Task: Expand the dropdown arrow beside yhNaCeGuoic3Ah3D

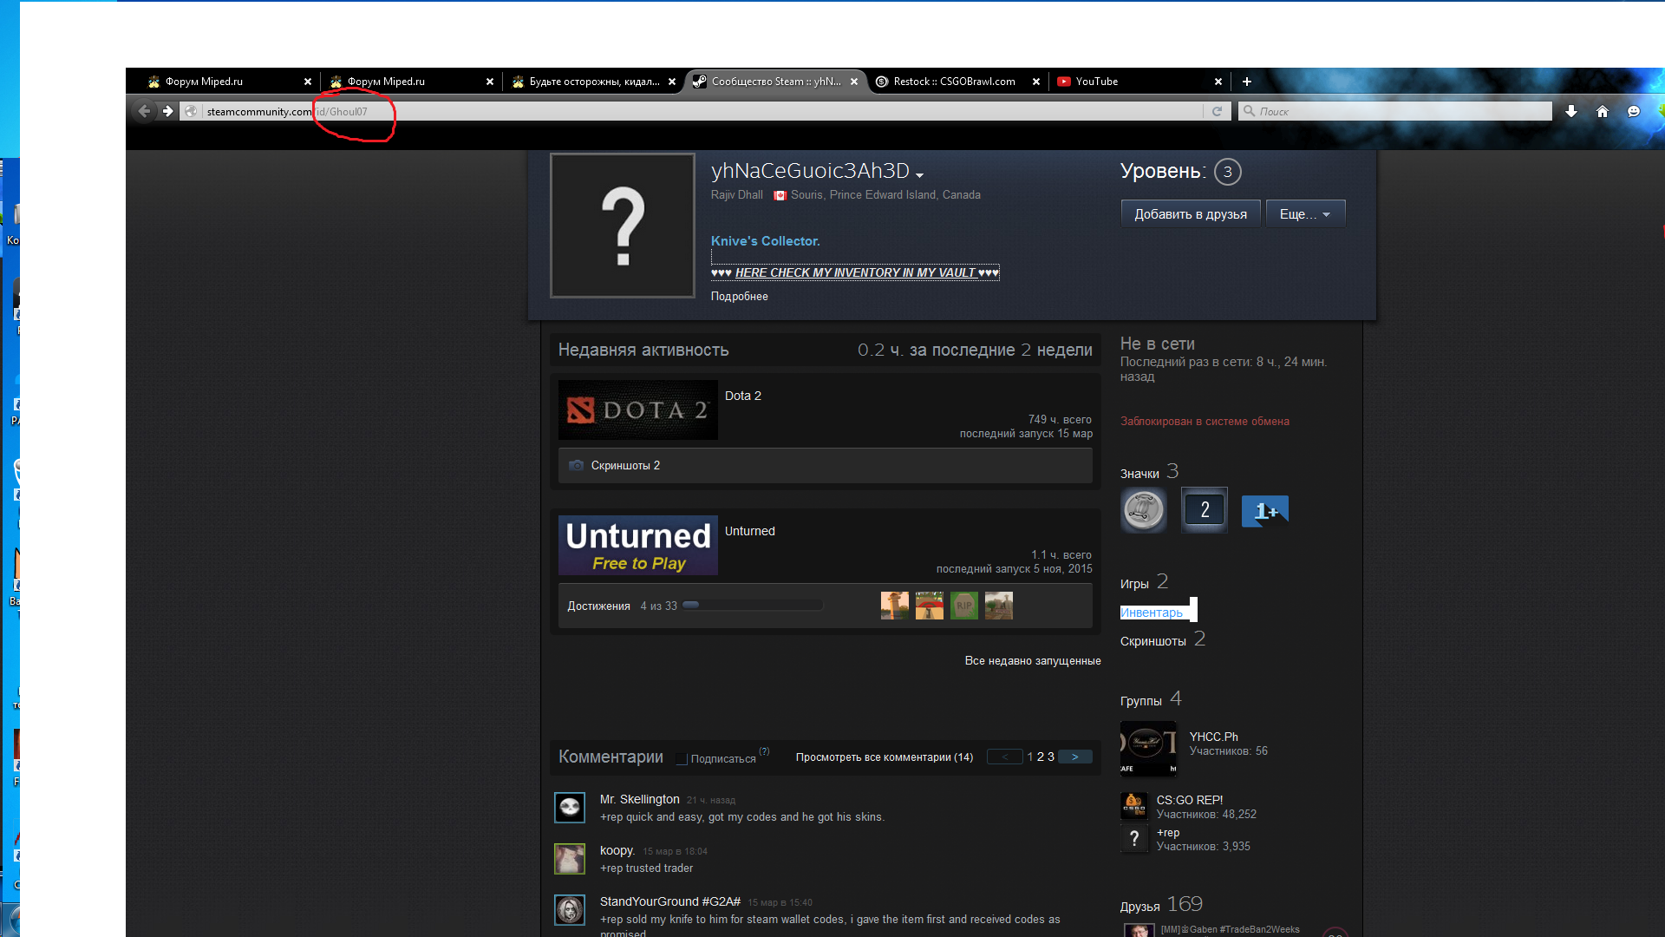Action: (920, 175)
